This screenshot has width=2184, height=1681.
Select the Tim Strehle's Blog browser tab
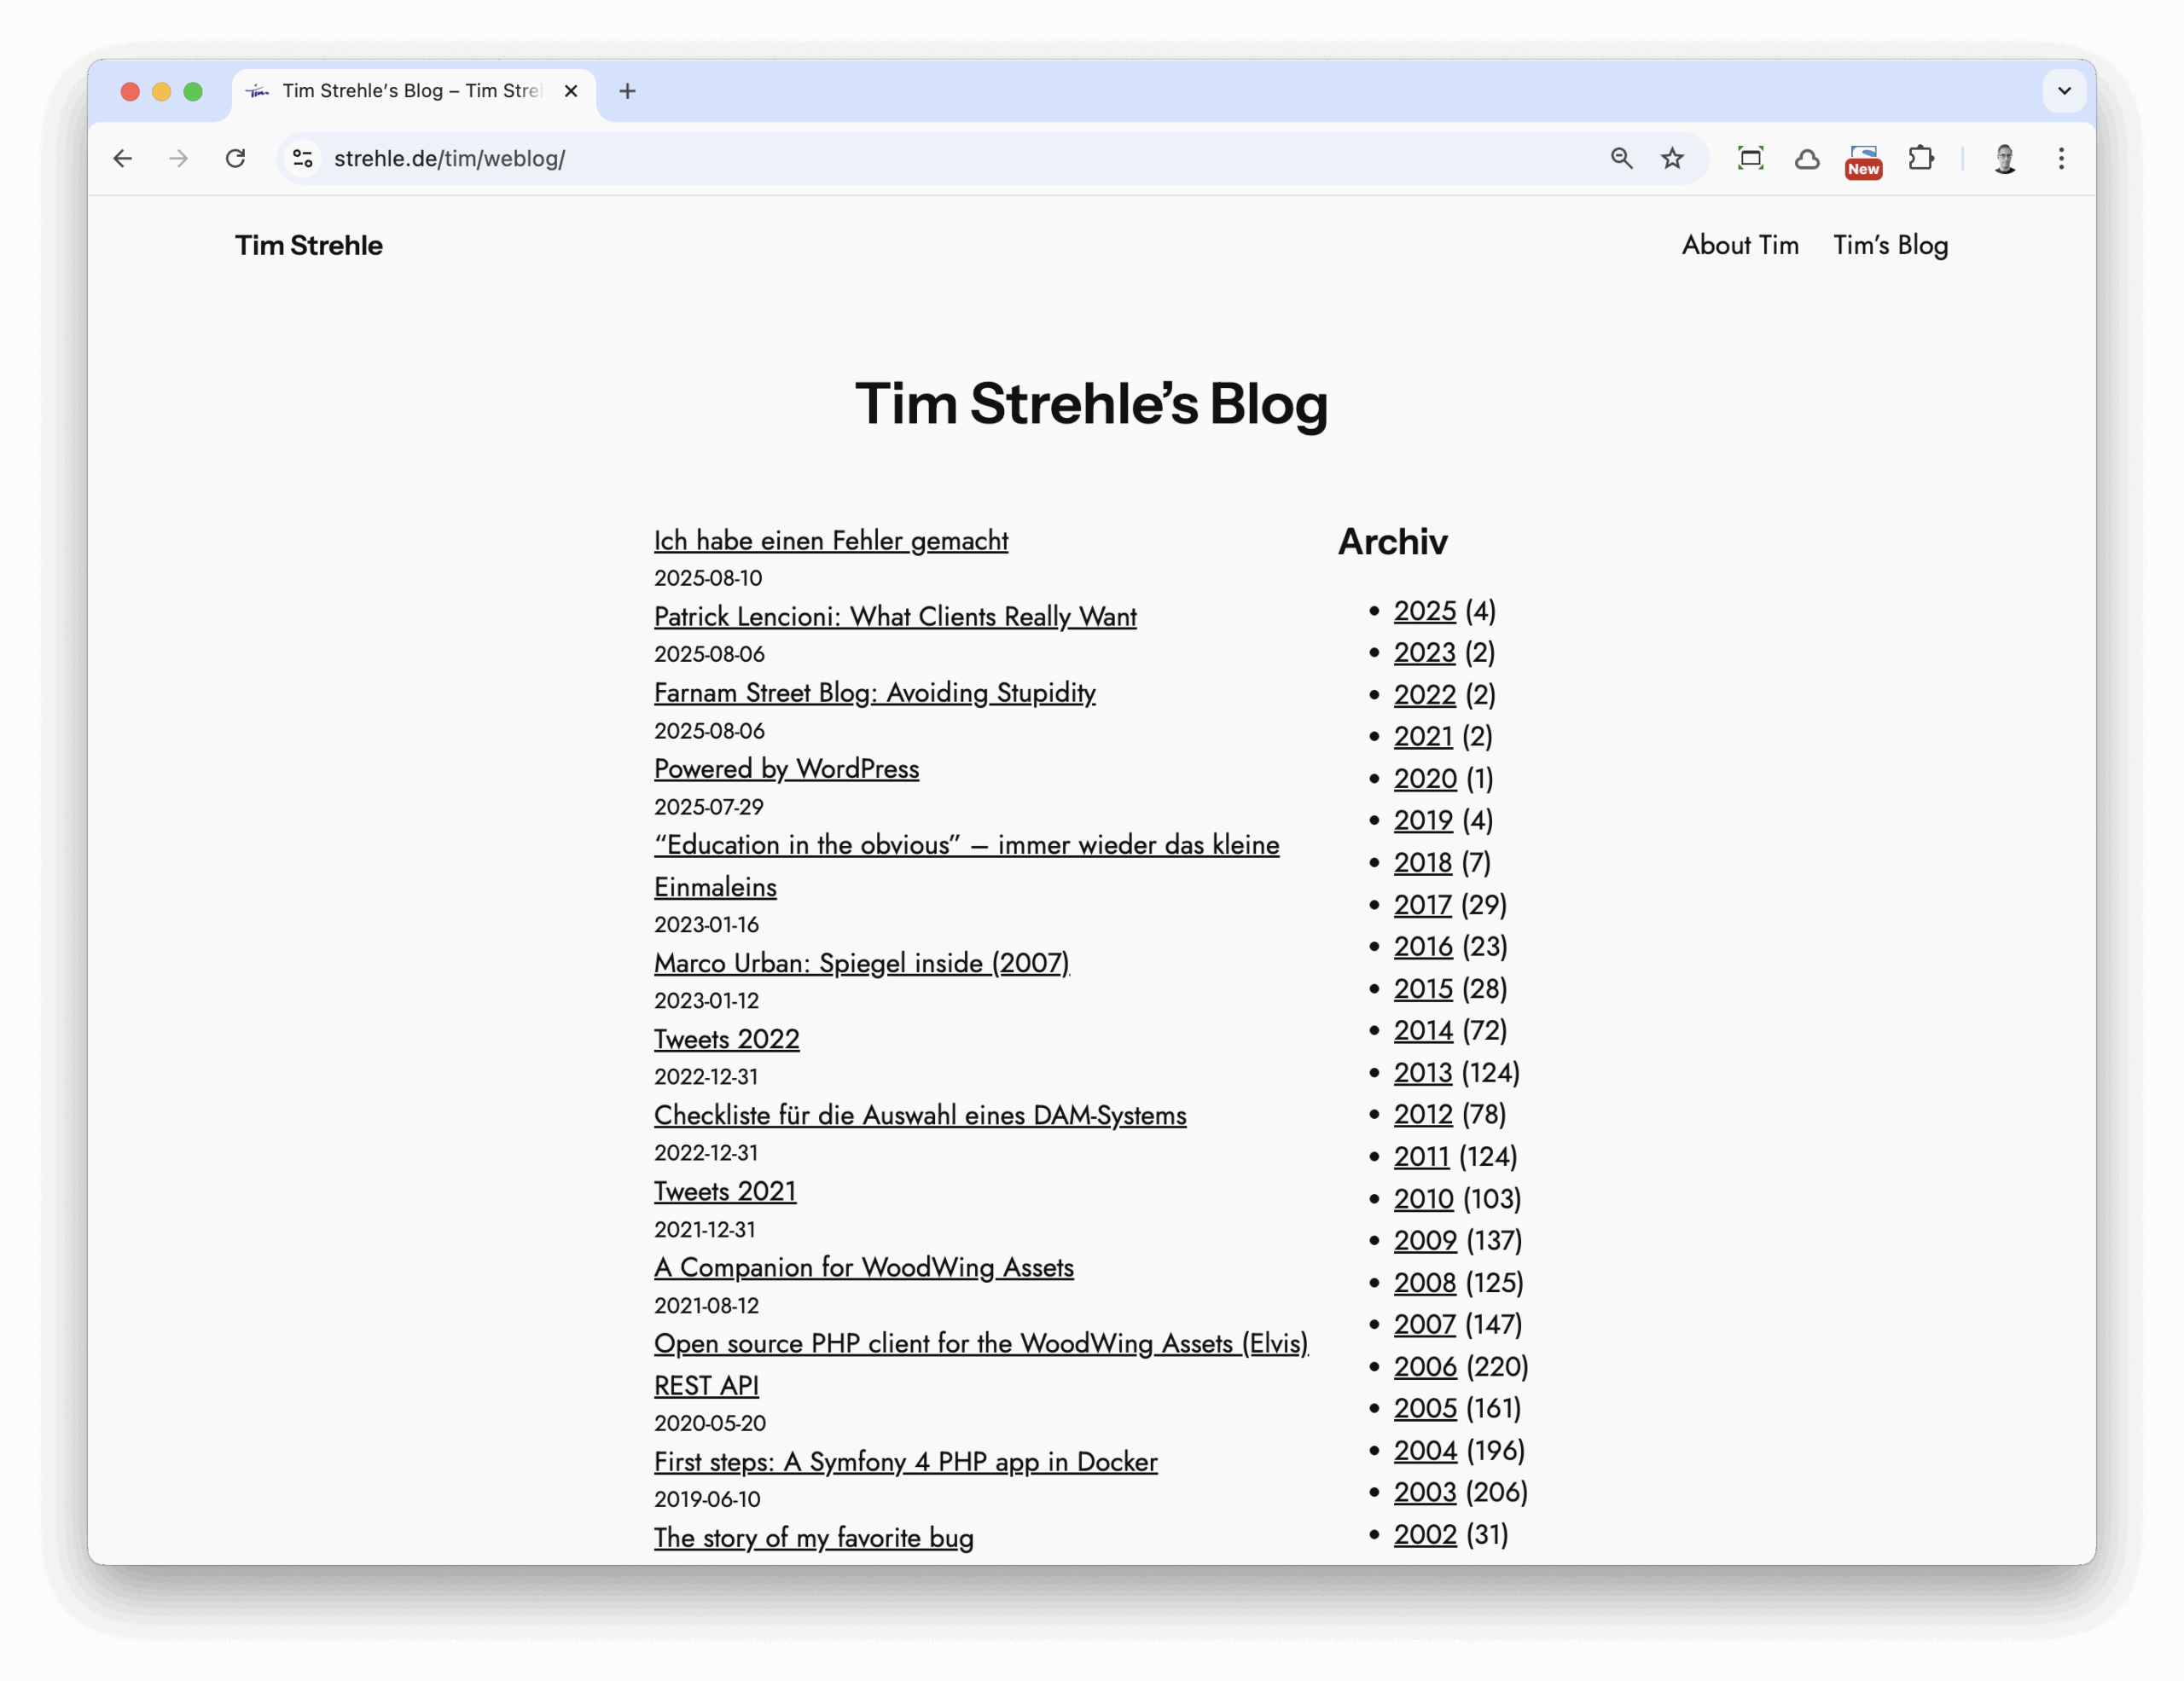(x=414, y=91)
